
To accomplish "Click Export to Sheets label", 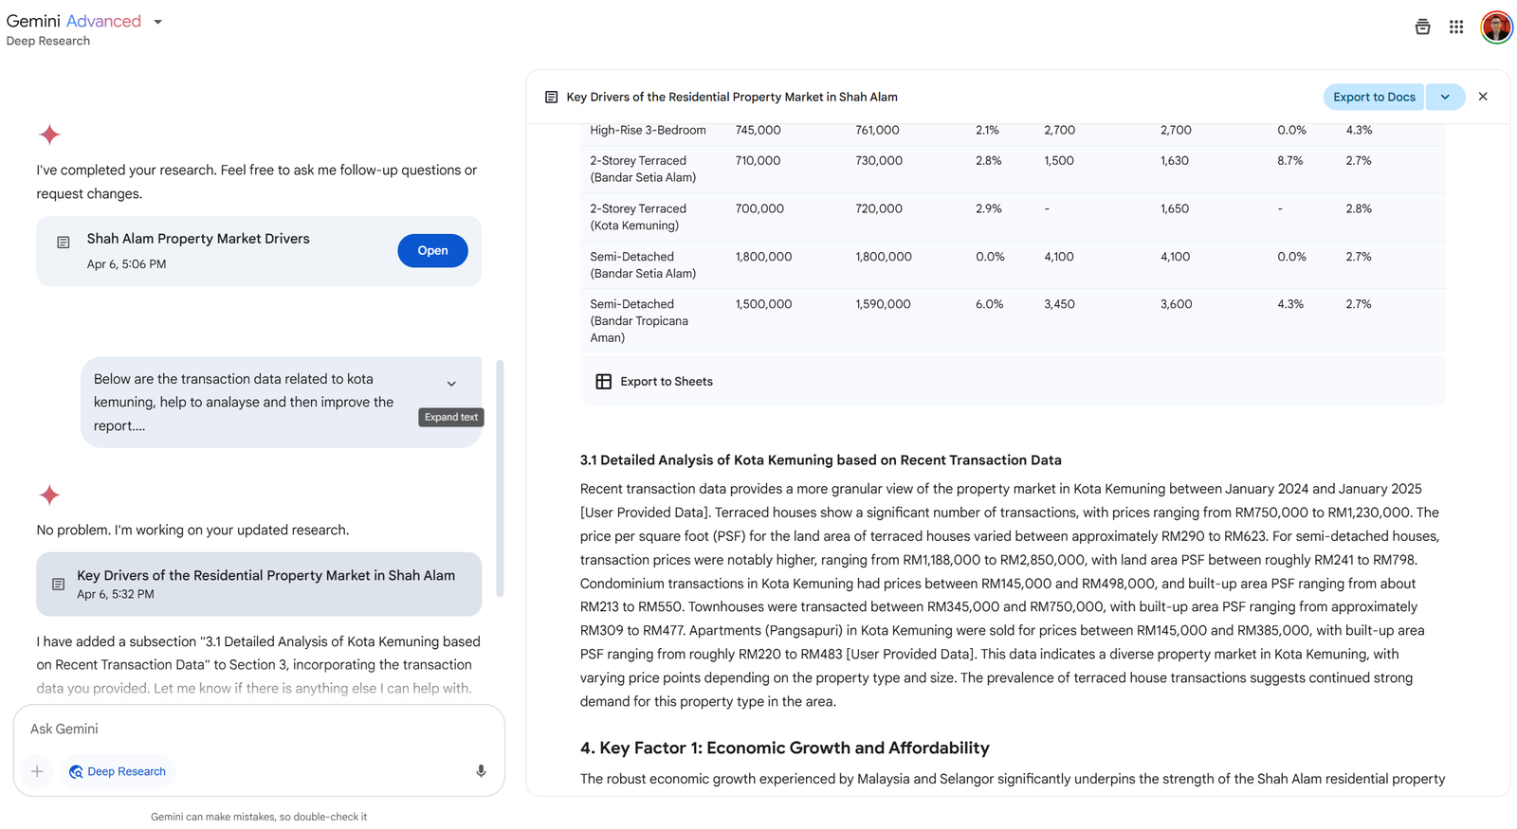I will pos(667,382).
